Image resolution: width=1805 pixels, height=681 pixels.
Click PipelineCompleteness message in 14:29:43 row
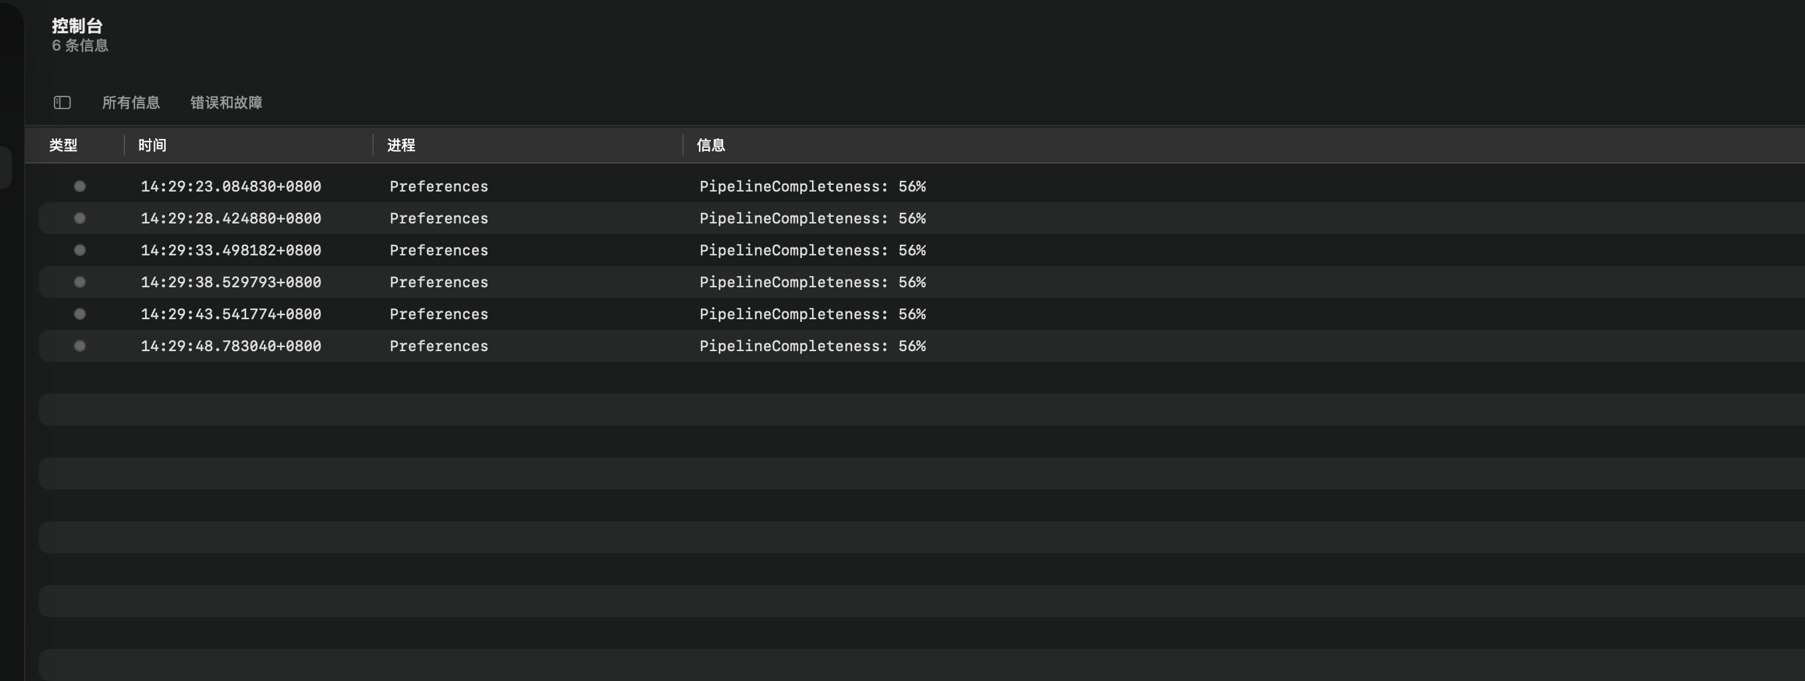(813, 314)
